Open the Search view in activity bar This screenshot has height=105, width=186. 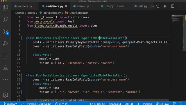(6, 20)
